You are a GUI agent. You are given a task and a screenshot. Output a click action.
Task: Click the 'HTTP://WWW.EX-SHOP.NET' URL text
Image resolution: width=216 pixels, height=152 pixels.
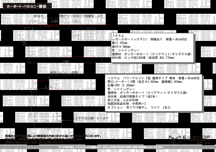(197, 140)
